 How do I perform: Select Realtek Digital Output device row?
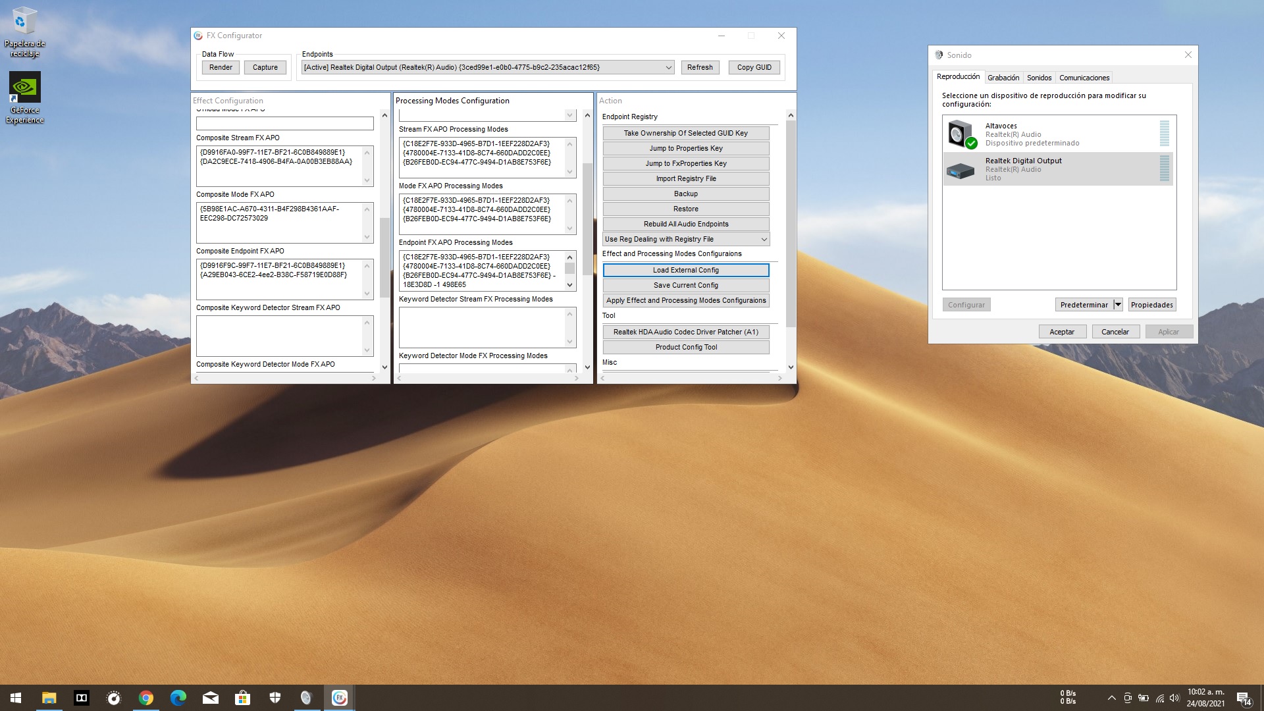pyautogui.click(x=1059, y=169)
